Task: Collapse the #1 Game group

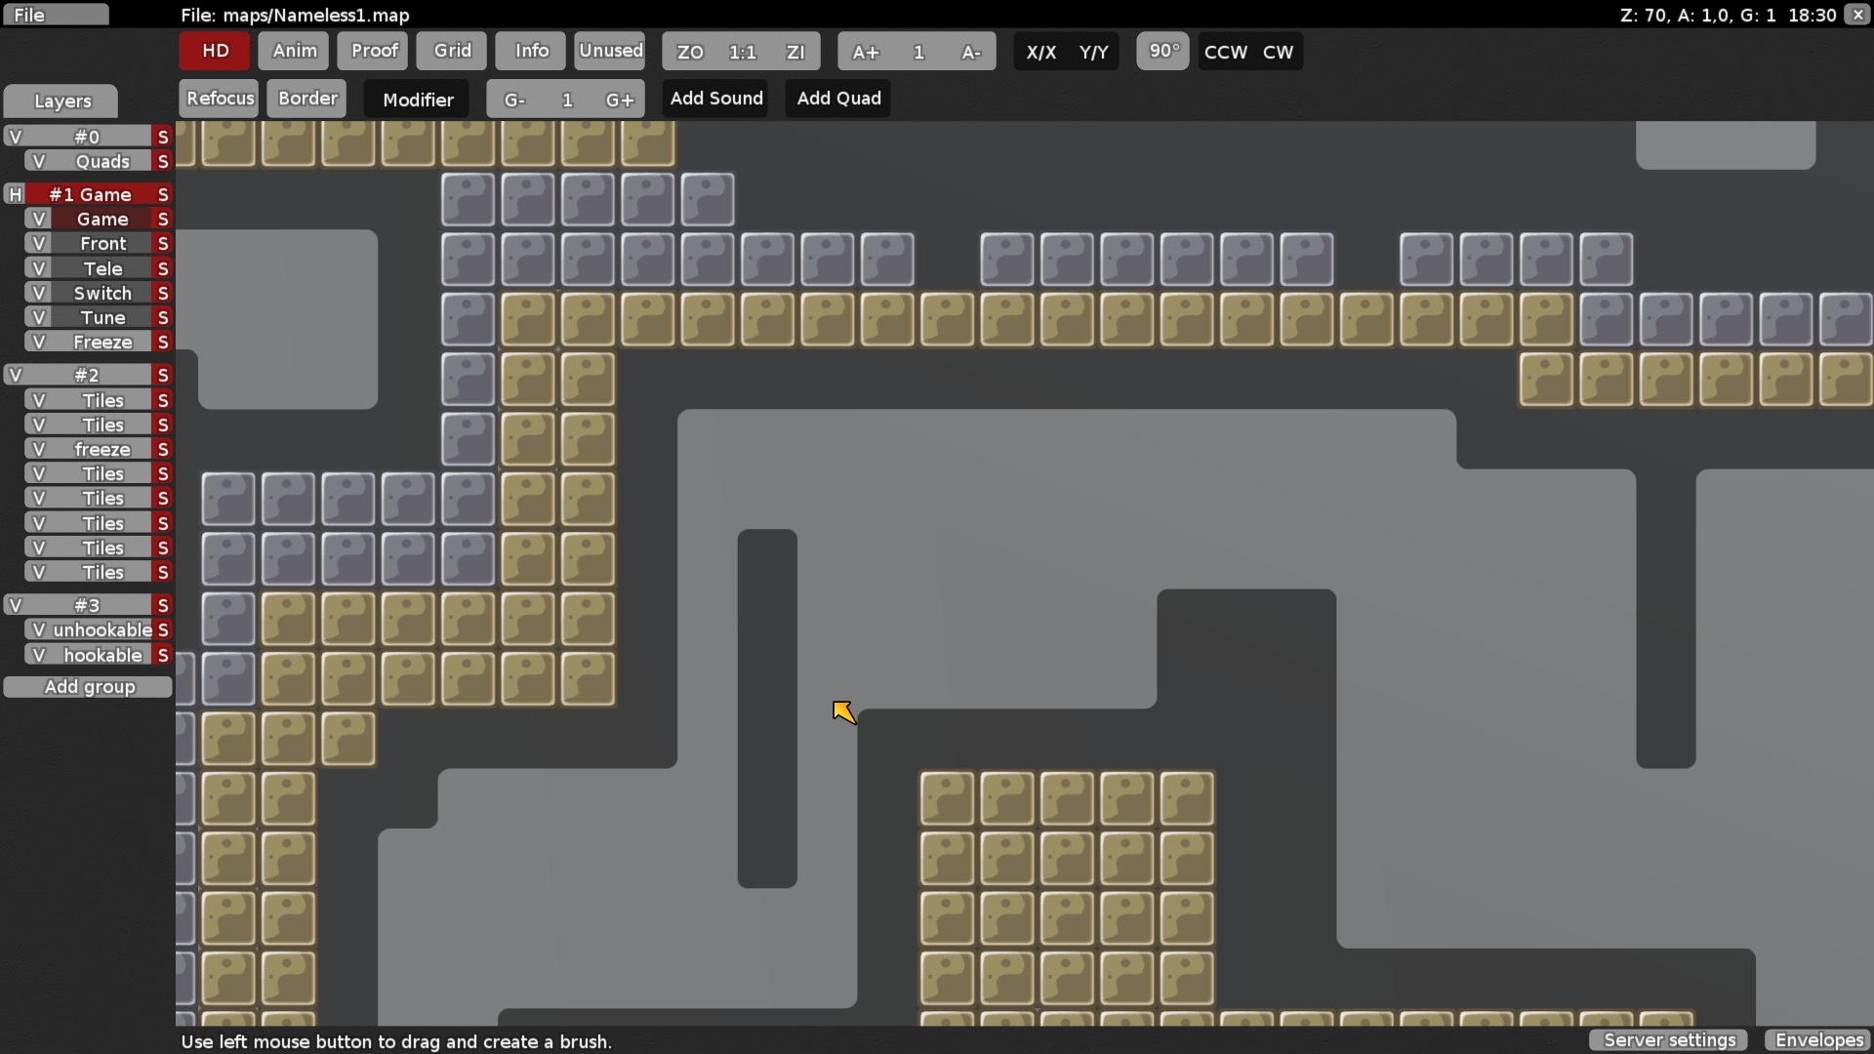Action: (x=15, y=194)
